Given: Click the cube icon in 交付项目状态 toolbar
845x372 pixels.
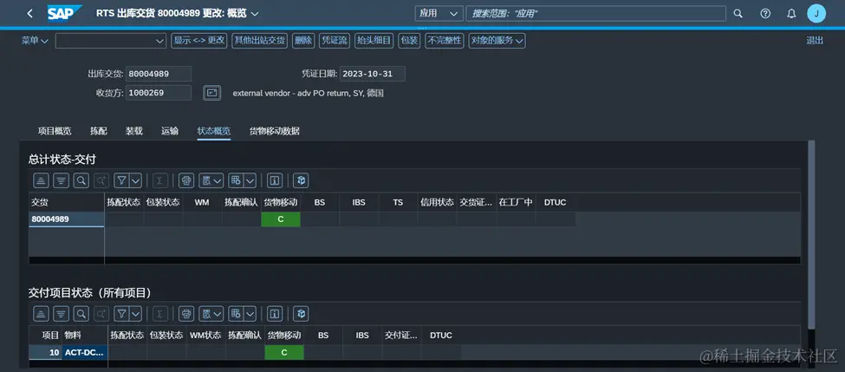Looking at the screenshot, I should 301,313.
